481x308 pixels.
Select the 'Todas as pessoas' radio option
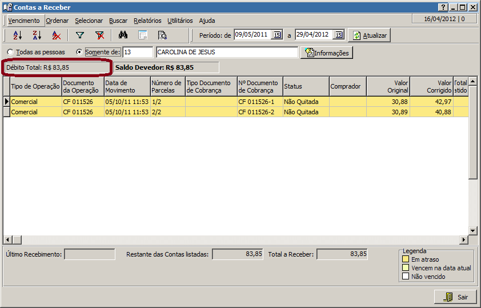pyautogui.click(x=10, y=53)
